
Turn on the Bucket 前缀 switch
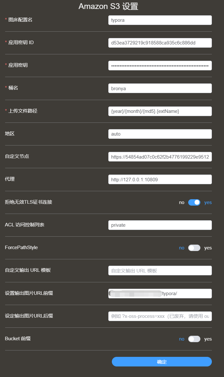point(194,339)
